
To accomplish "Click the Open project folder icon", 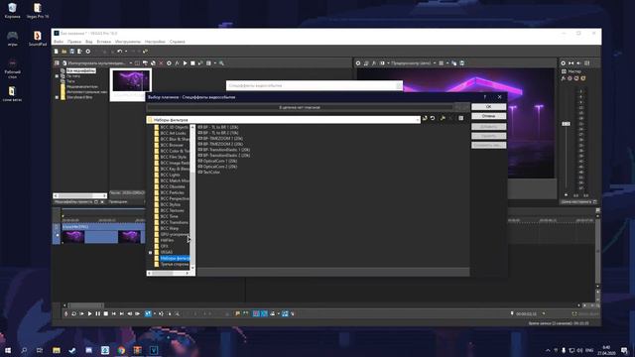I will pyautogui.click(x=63, y=52).
